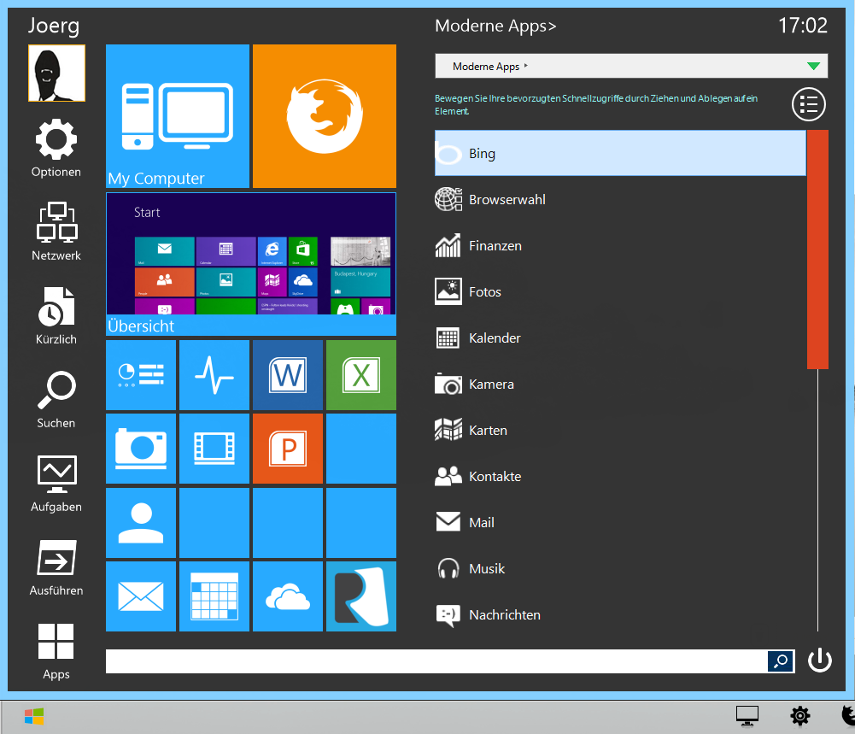Image resolution: width=855 pixels, height=734 pixels.
Task: Open the Word tile
Action: click(x=288, y=375)
